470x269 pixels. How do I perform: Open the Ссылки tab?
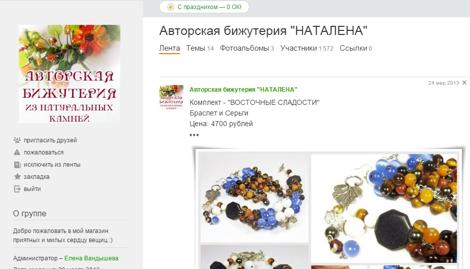pos(355,48)
